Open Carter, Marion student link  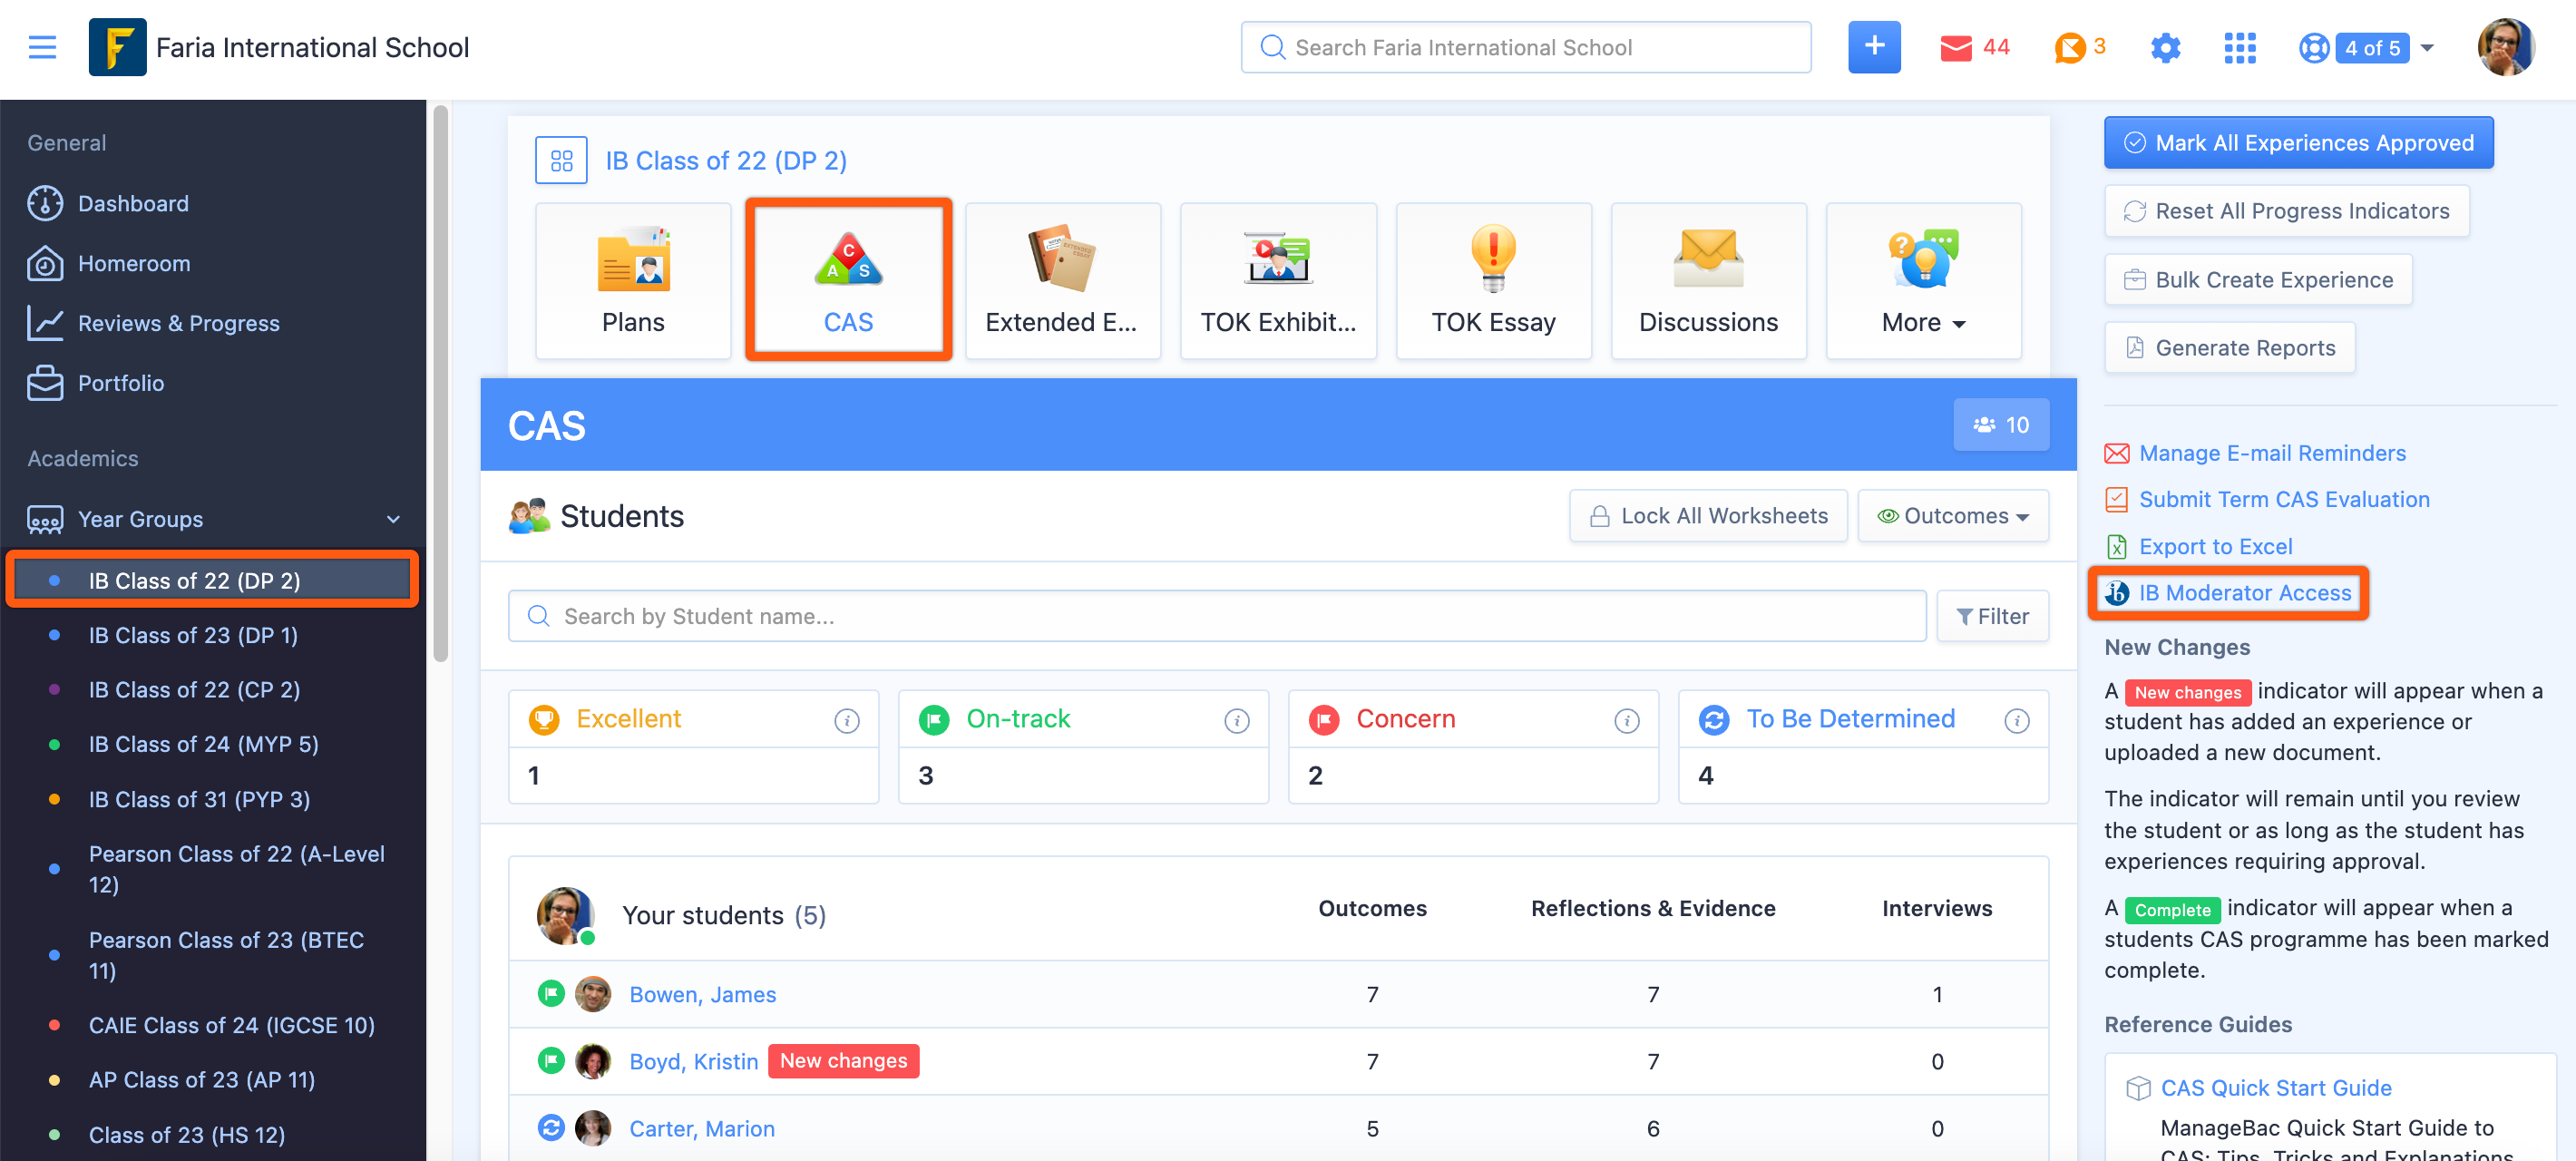coord(701,1128)
